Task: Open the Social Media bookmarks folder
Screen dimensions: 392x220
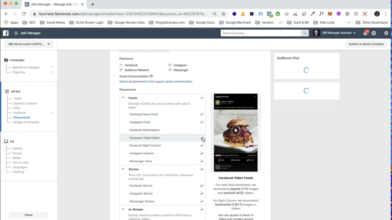Action: (x=52, y=22)
